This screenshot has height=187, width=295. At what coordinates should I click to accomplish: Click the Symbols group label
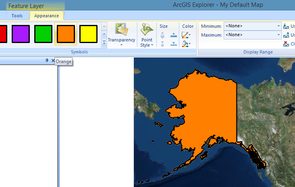click(79, 52)
